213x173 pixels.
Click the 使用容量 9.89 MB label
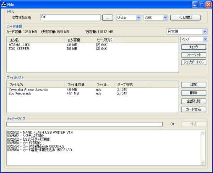coord(55,32)
